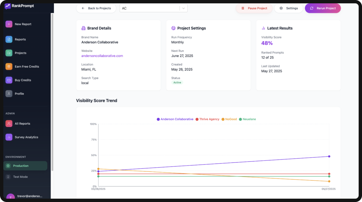
Task: Open All Reports under Admin
Action: [8, 123]
